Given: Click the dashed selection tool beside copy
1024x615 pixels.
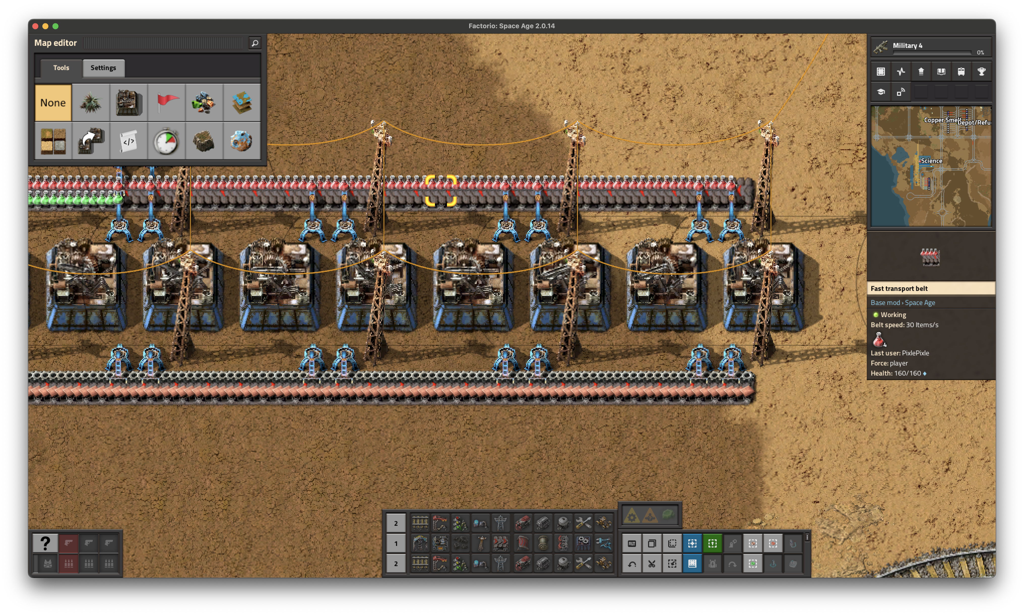Looking at the screenshot, I should 672,543.
